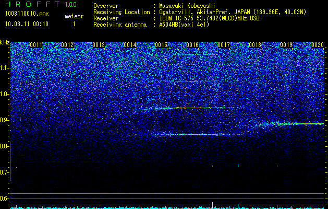Click the 0012 time marker
This screenshot has width=328, height=209.
pyautogui.click(x=67, y=45)
